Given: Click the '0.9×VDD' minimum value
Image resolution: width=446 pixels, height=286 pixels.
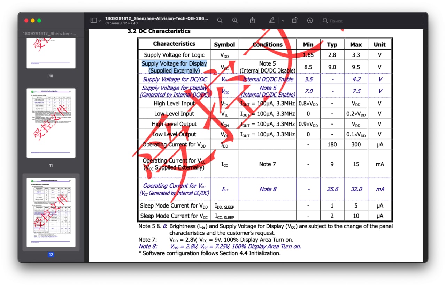Looking at the screenshot, I should (308, 124).
